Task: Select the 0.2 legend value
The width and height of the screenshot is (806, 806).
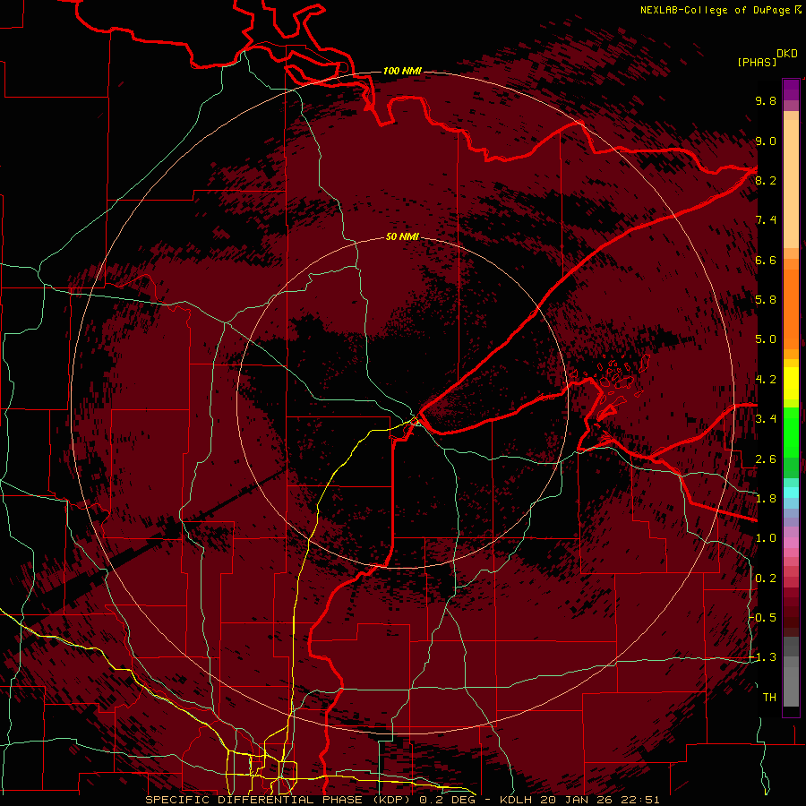Action: coord(766,579)
